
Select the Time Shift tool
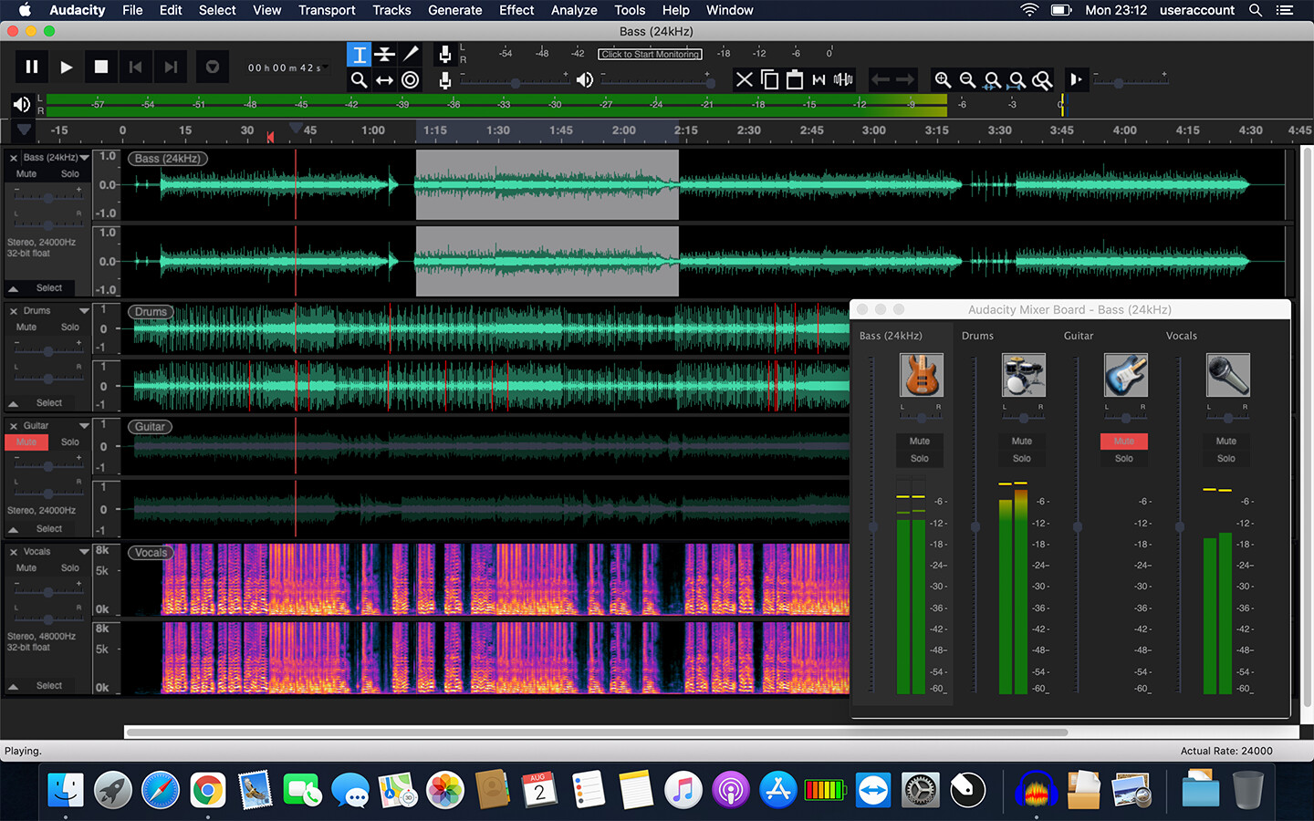(385, 80)
